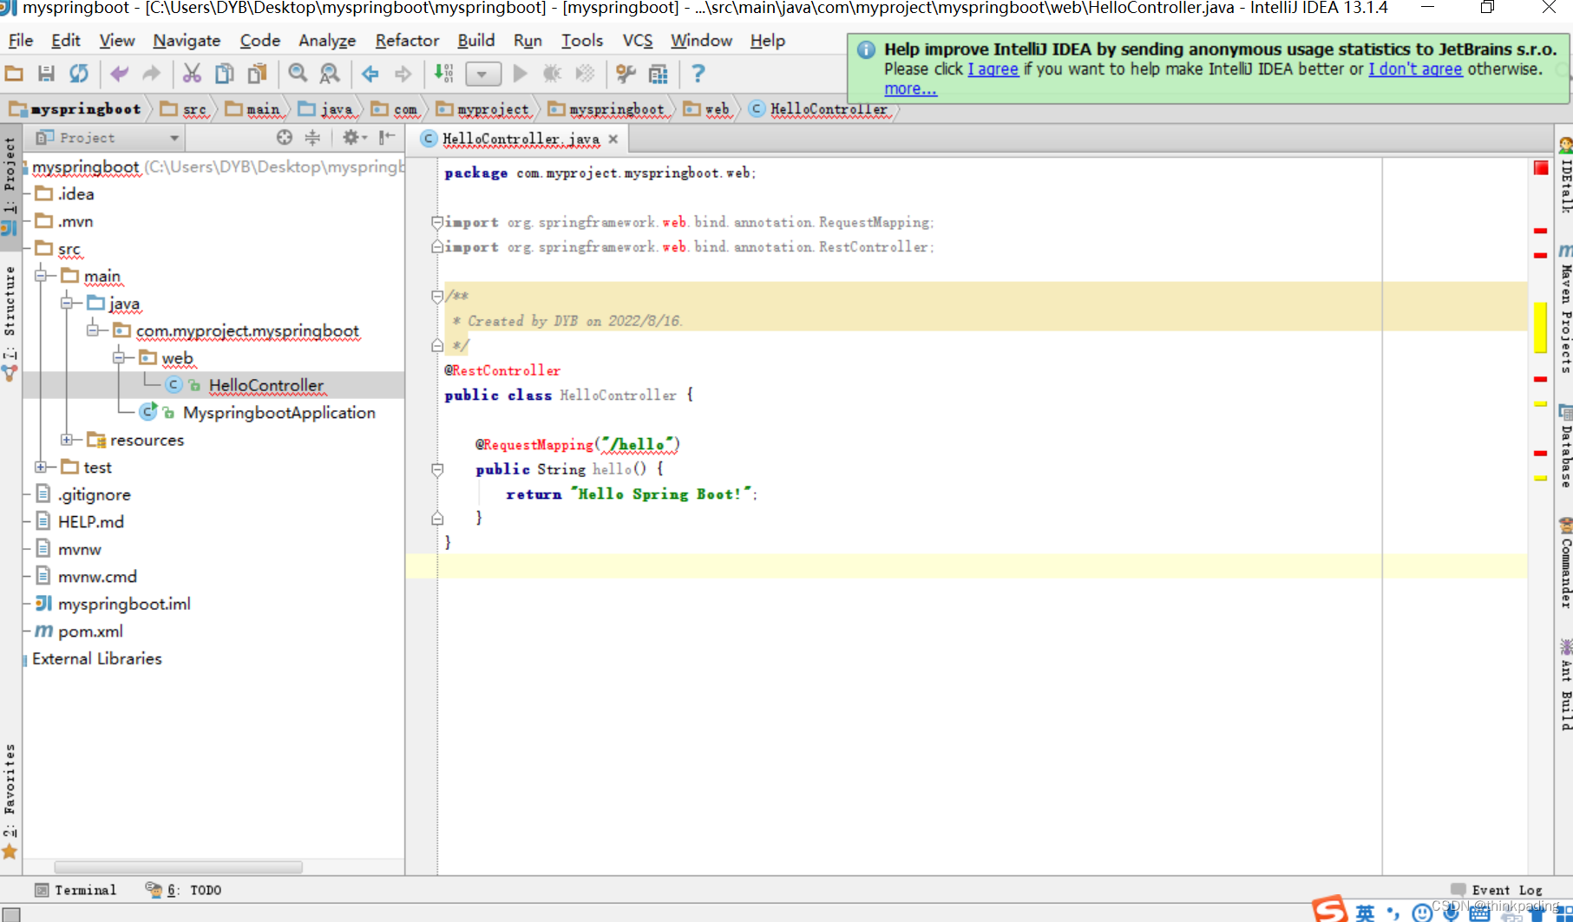Open the File menu
This screenshot has width=1573, height=922.
tap(20, 40)
